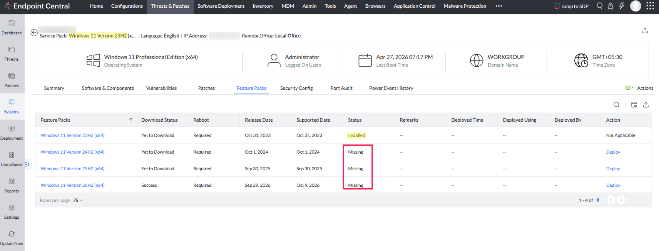659x251 pixels.
Task: Open the Agent menu
Action: tap(350, 6)
